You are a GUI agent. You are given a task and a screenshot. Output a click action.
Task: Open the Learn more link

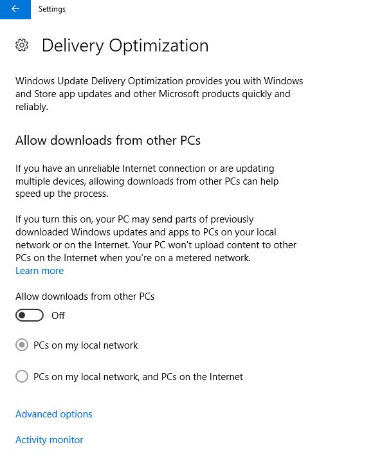click(39, 271)
